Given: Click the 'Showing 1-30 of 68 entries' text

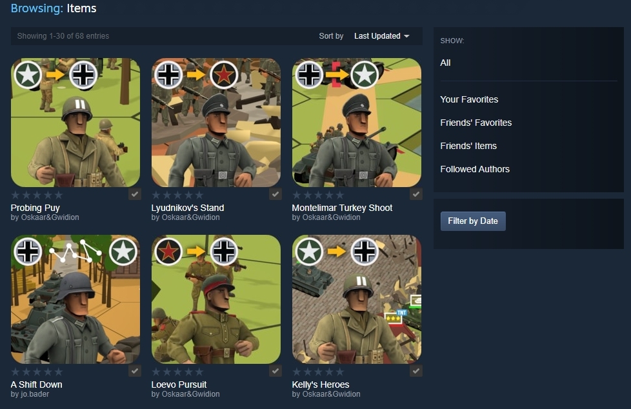Looking at the screenshot, I should 63,36.
